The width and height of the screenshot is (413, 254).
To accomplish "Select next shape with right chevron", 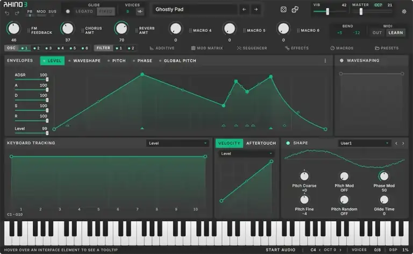I will (x=403, y=143).
